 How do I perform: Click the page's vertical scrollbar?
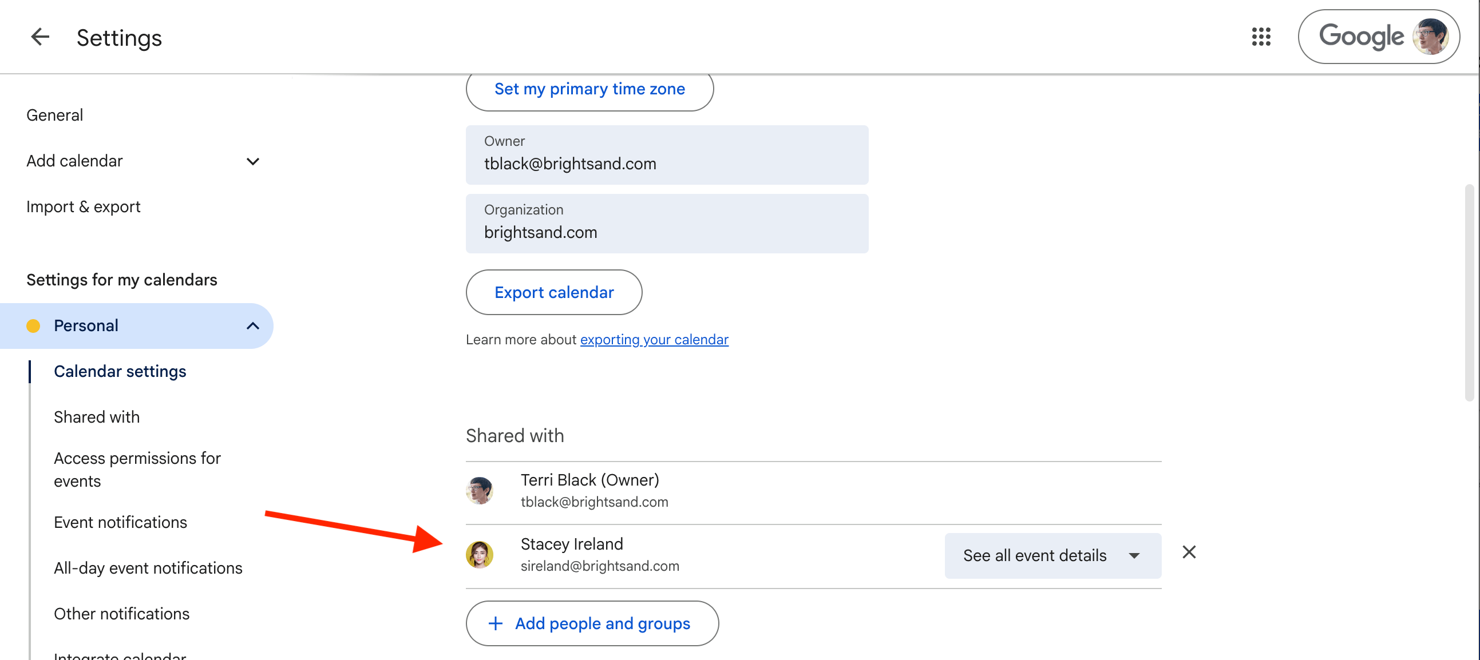point(1469,293)
